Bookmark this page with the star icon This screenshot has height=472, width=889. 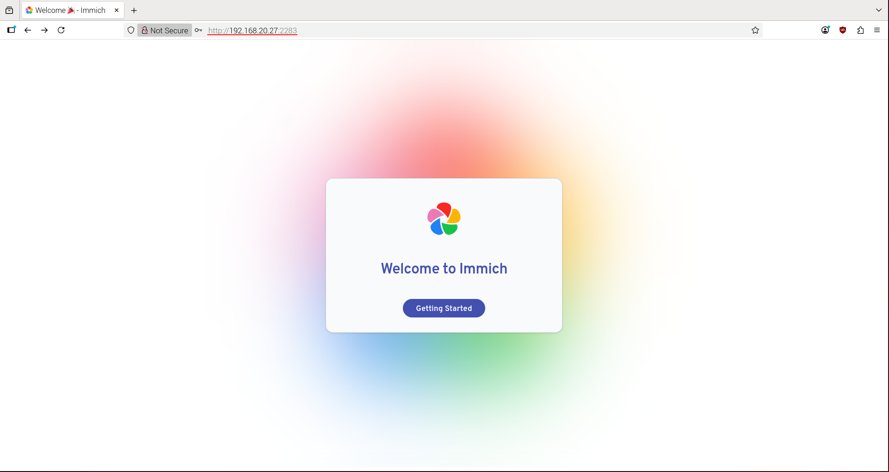[755, 30]
